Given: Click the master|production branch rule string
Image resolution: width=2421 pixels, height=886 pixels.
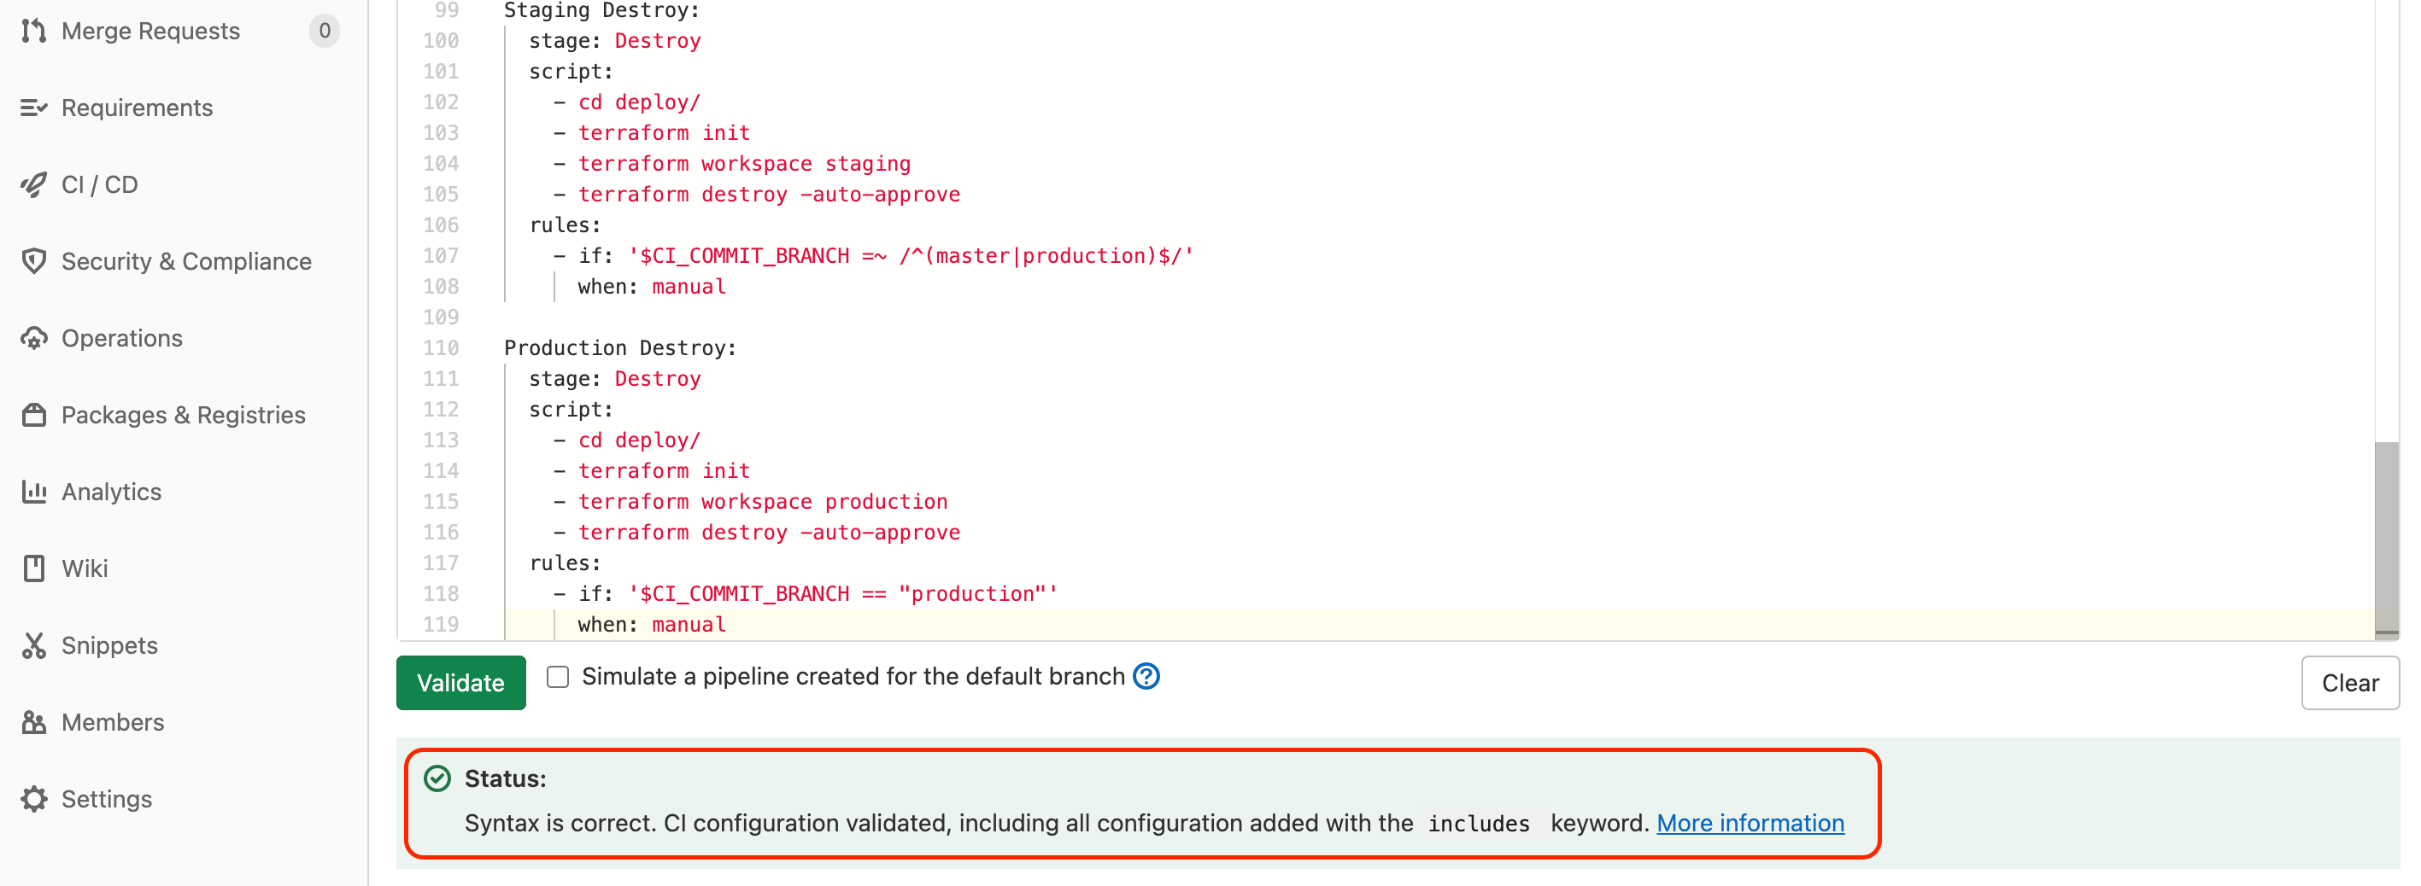Looking at the screenshot, I should (911, 256).
